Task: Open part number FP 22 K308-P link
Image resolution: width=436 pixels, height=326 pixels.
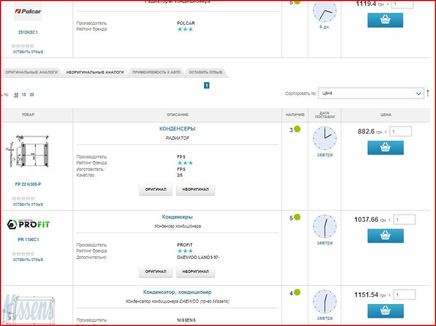Action: click(28, 184)
